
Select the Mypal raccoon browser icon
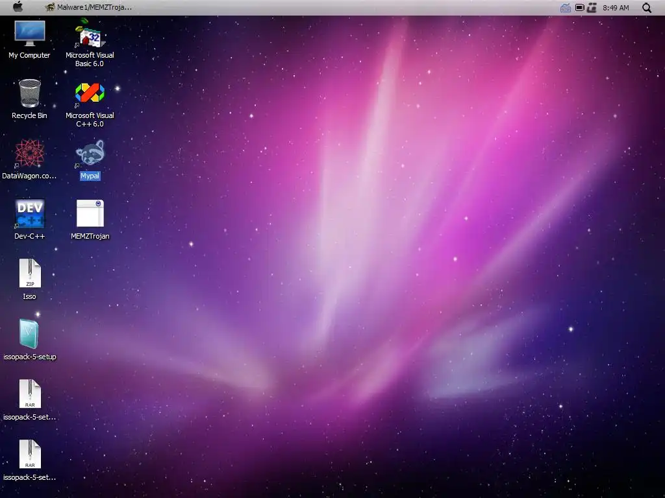pos(90,153)
